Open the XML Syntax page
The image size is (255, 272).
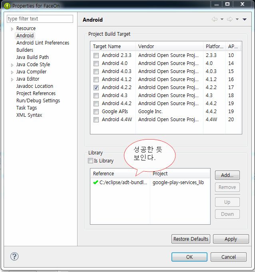click(29, 115)
